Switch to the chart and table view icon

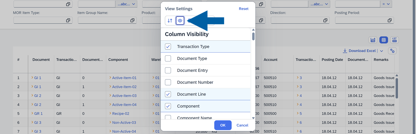point(394,40)
